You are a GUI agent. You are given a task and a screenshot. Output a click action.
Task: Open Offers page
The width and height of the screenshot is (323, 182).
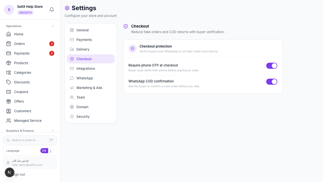coord(30,101)
